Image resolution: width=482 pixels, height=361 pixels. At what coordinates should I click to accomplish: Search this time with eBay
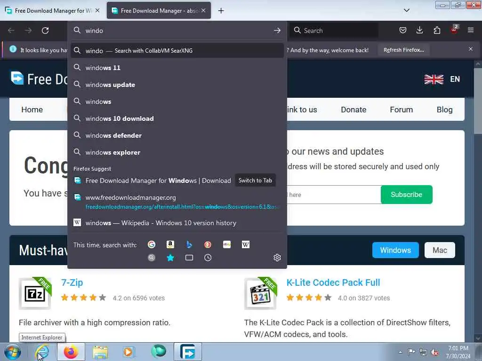click(227, 244)
